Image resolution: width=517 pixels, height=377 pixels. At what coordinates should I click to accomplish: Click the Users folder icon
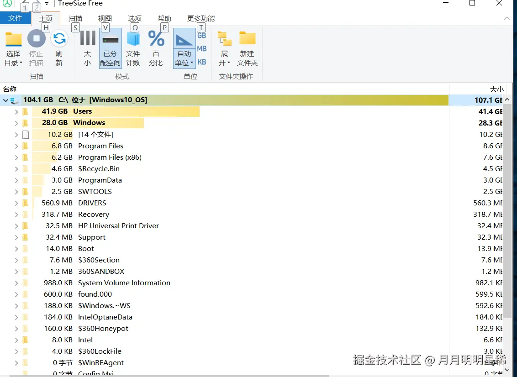click(26, 112)
